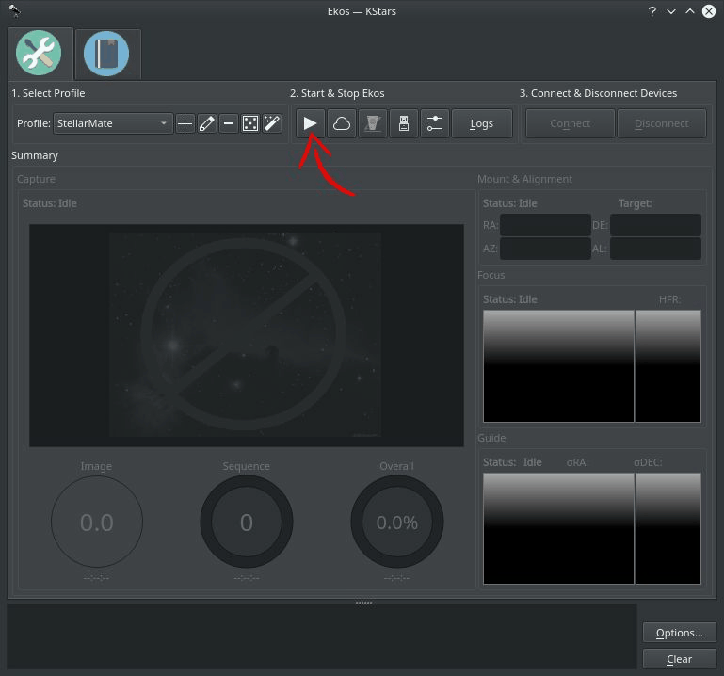Open the INDI control panel icon
Screen dimensions: 724x676
[x=373, y=123]
